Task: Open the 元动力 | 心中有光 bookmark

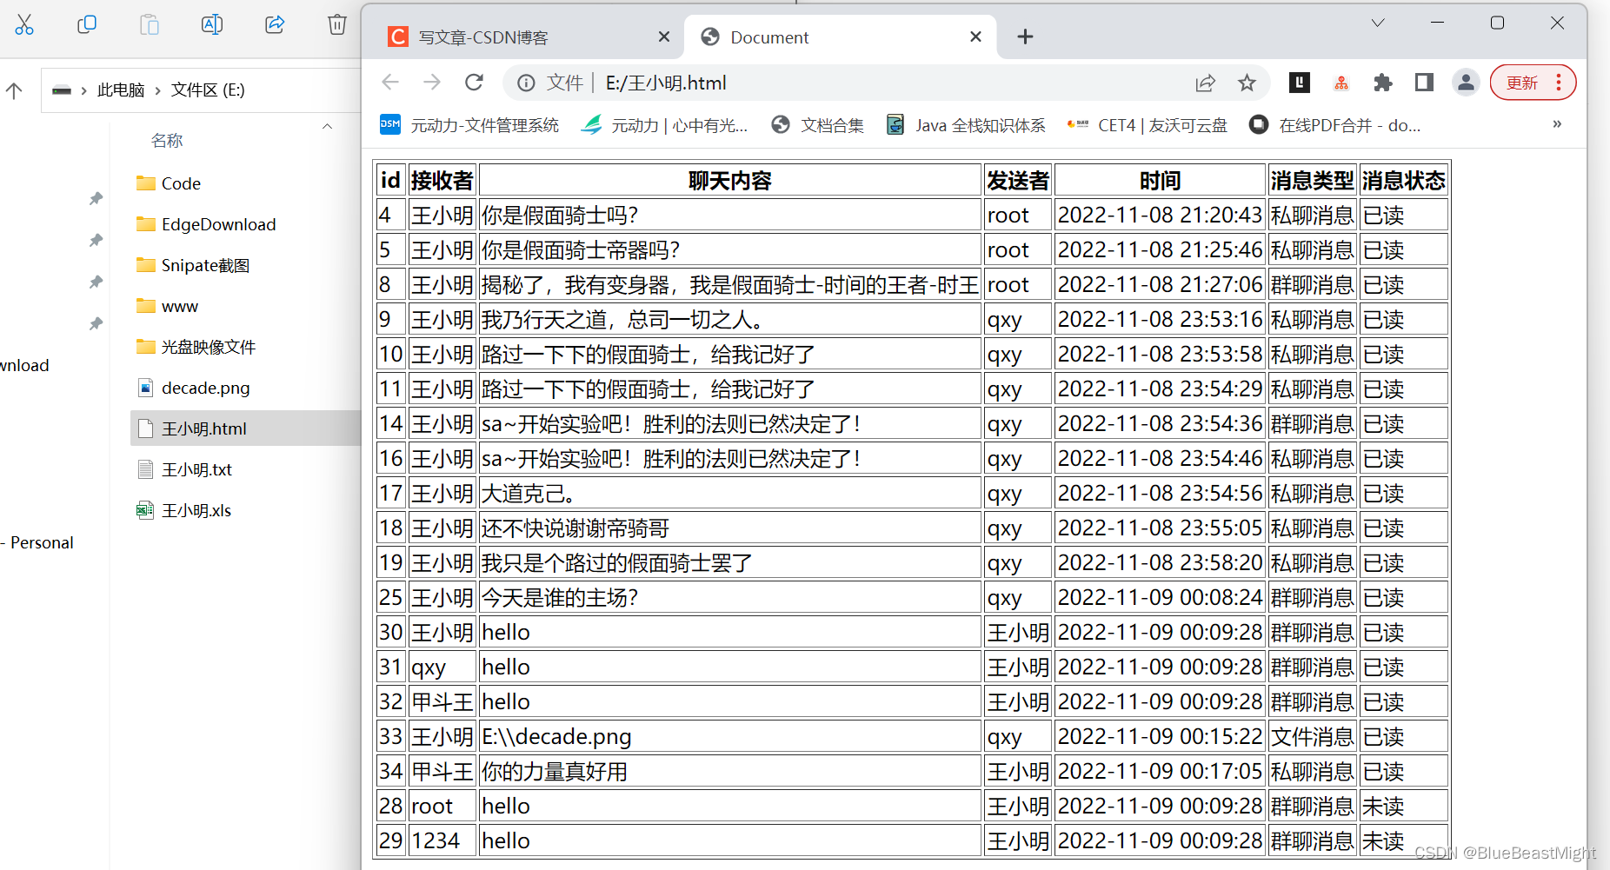Action: (x=664, y=125)
